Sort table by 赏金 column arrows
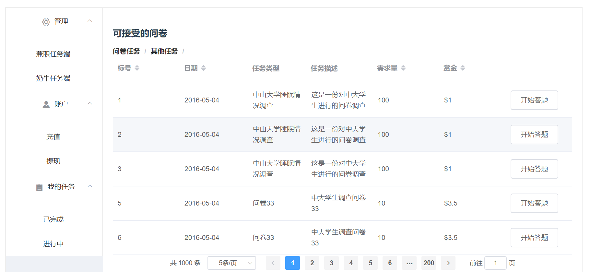 click(463, 68)
